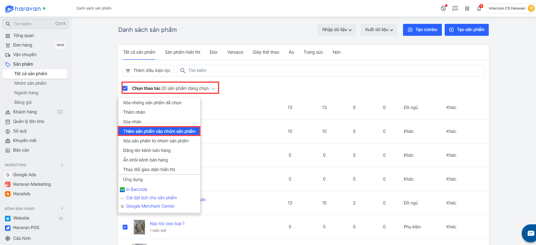Open the apps grid icon
The image size is (536, 245).
click(467, 8)
